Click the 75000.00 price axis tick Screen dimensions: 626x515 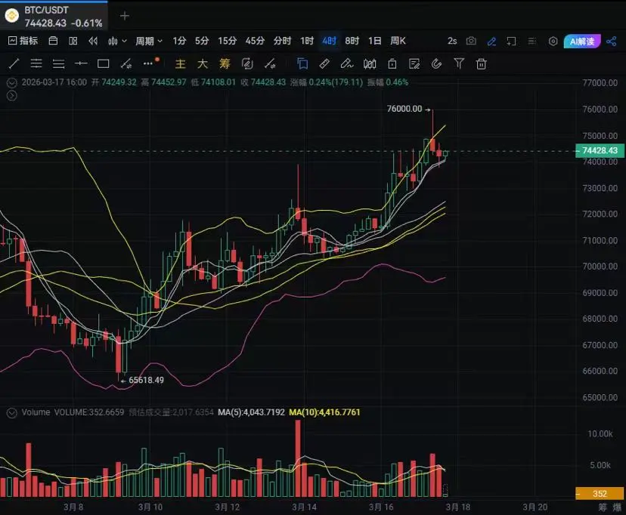[600, 135]
